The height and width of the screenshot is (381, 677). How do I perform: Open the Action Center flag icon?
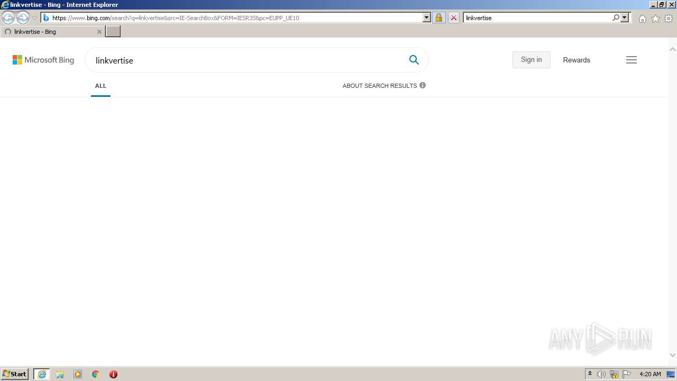coord(627,374)
